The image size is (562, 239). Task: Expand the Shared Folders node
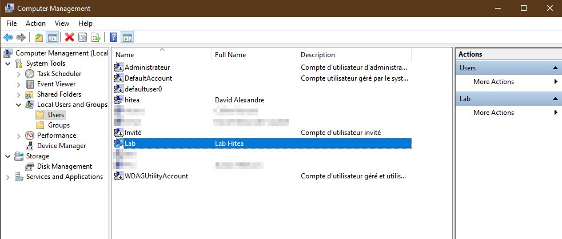coord(19,95)
